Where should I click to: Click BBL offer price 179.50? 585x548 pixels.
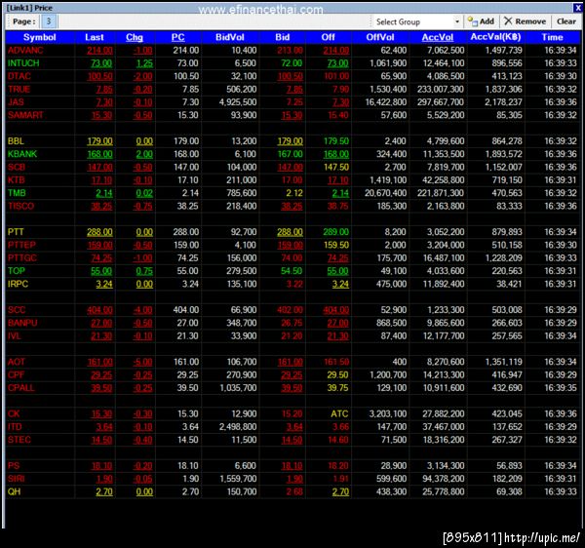coord(335,141)
